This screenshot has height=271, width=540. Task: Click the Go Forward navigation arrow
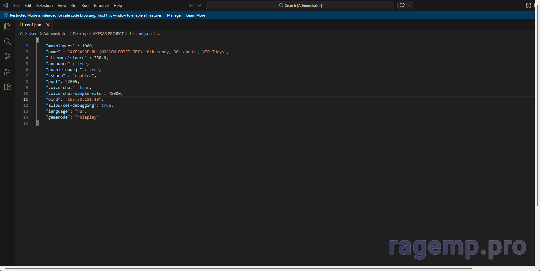point(199,5)
